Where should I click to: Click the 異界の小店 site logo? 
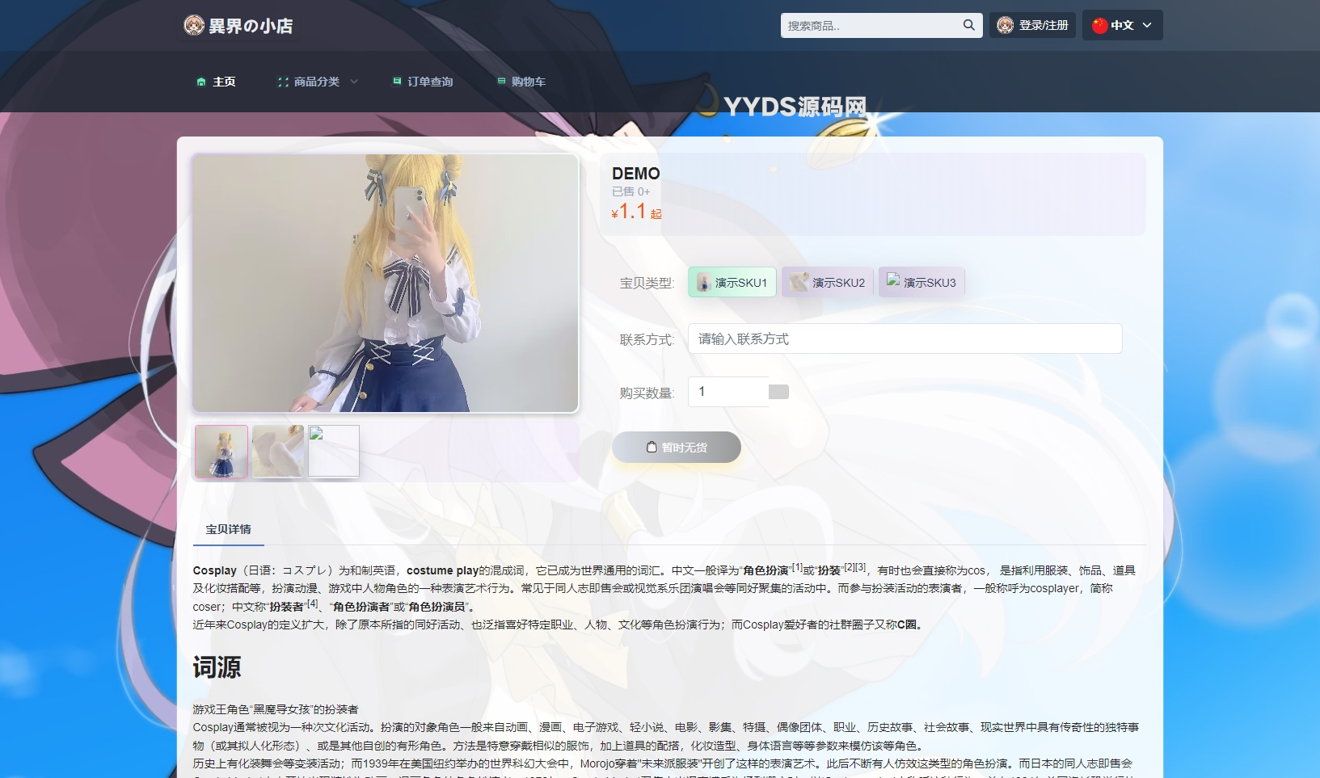tap(238, 26)
